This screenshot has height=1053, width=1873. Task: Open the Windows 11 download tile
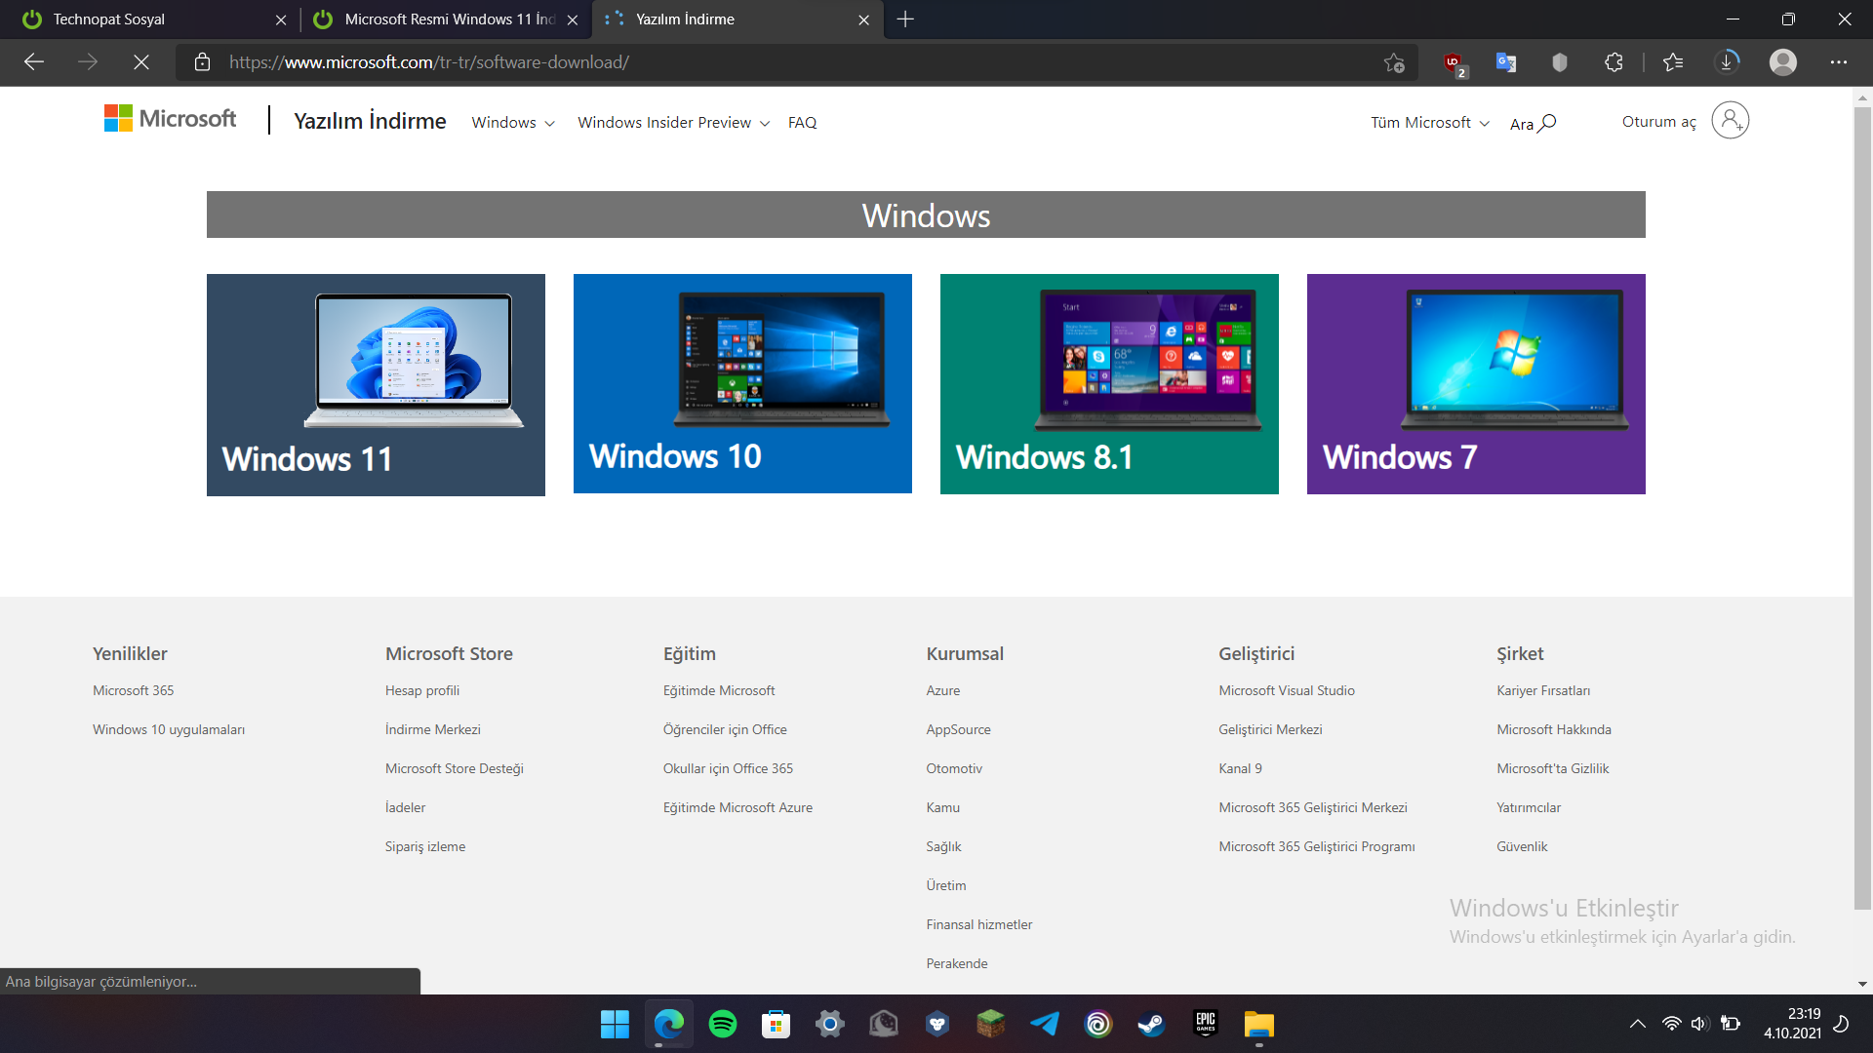[376, 385]
